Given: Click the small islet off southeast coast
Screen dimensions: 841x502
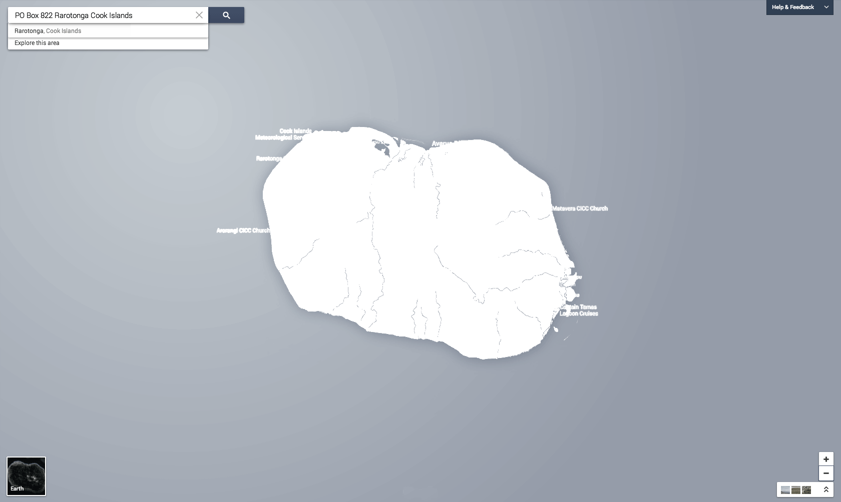Looking at the screenshot, I should click(556, 329).
